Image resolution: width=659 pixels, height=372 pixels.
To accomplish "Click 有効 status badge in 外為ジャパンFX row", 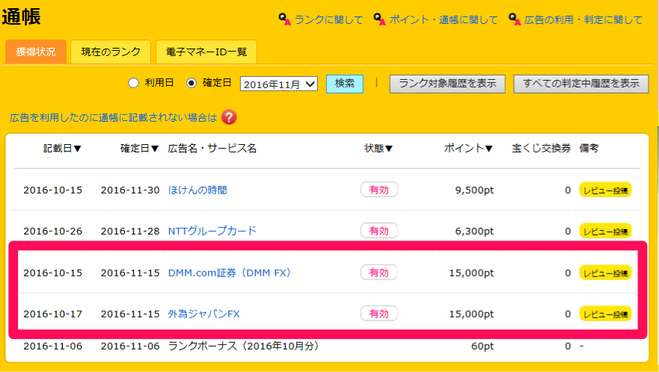I will point(378,314).
